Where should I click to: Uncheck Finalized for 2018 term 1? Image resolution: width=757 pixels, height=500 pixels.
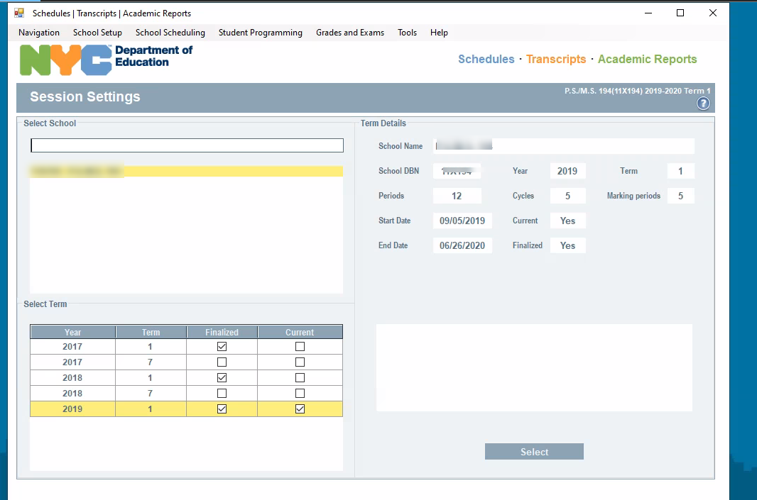click(222, 377)
